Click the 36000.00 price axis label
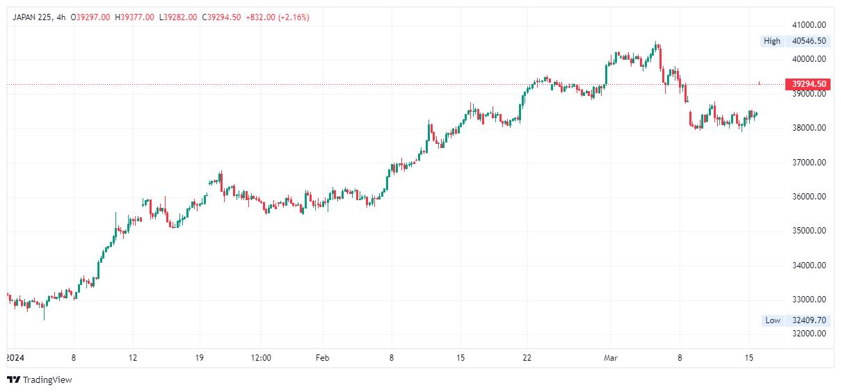841x392 pixels. [809, 197]
